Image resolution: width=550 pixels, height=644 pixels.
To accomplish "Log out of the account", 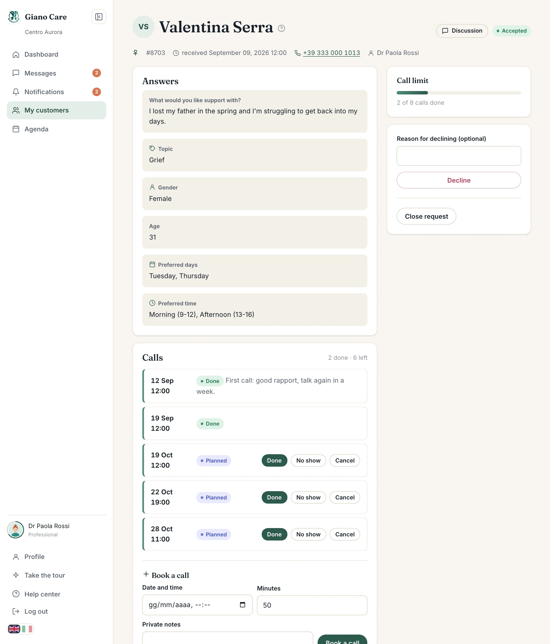I will (56, 611).
